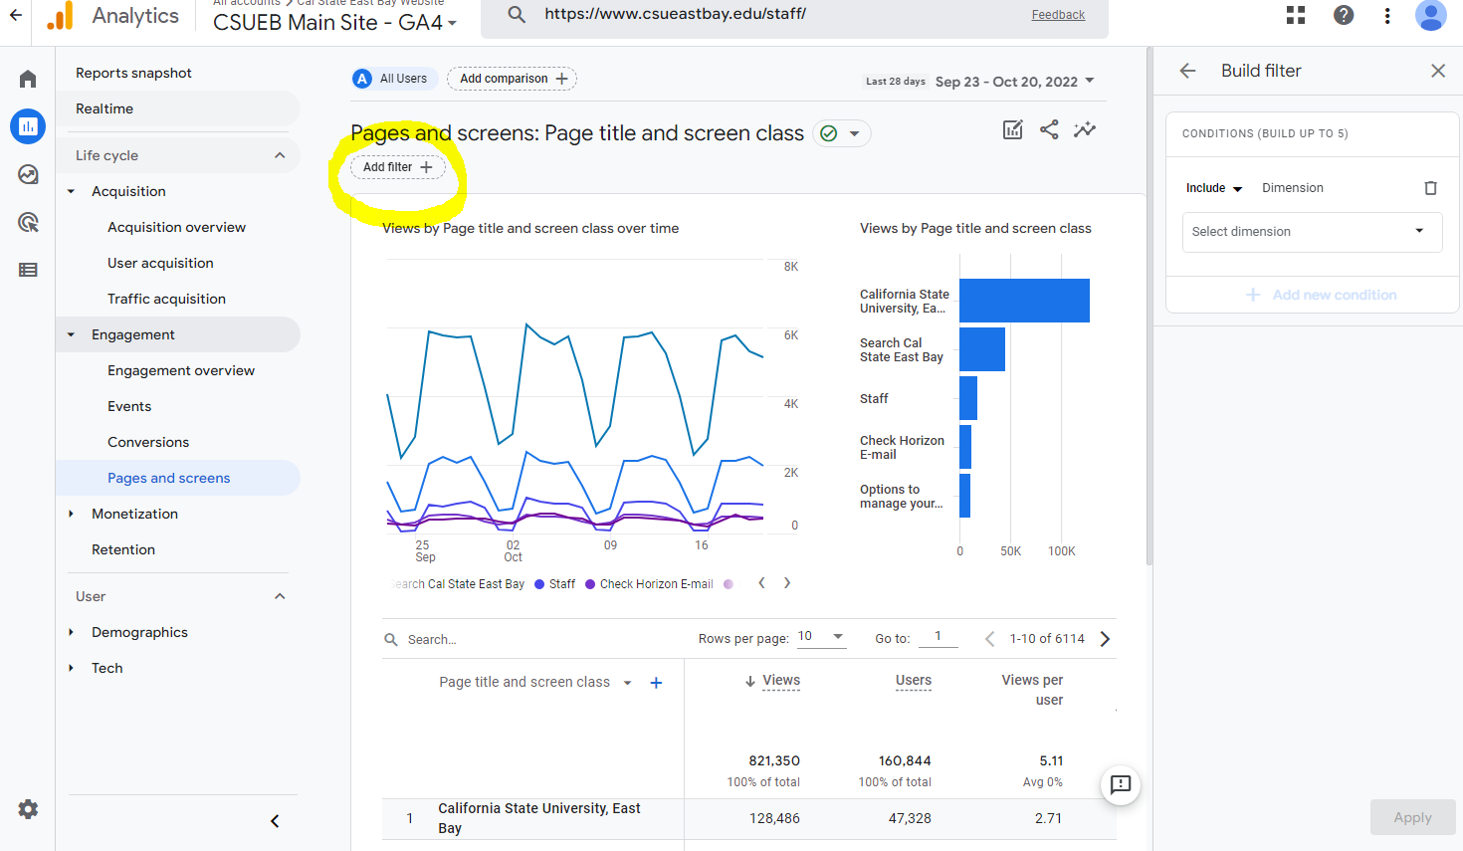Viewport: 1463px width, 851px height.
Task: Open the Explore icon in sidebar
Action: [28, 174]
